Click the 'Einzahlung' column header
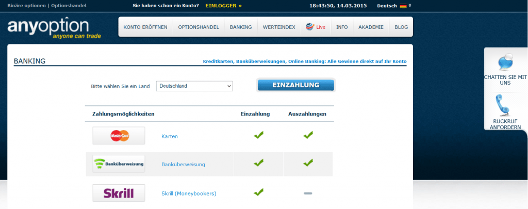The height and width of the screenshot is (209, 528). 255,114
